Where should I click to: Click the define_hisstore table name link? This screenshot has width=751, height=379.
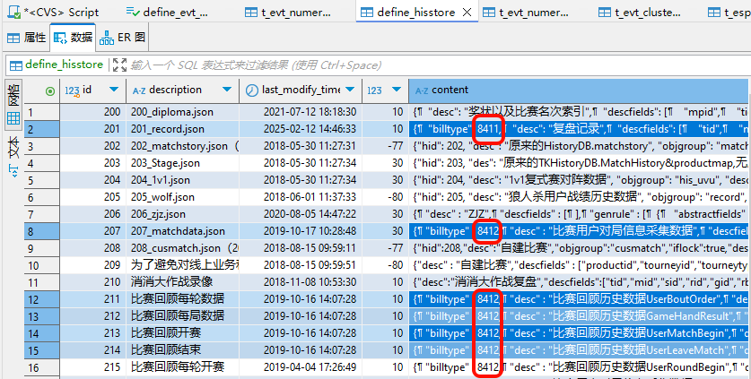pos(63,65)
